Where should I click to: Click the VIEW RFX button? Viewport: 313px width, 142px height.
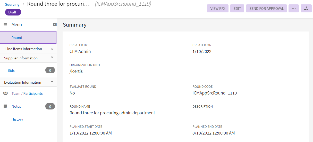tap(218, 9)
